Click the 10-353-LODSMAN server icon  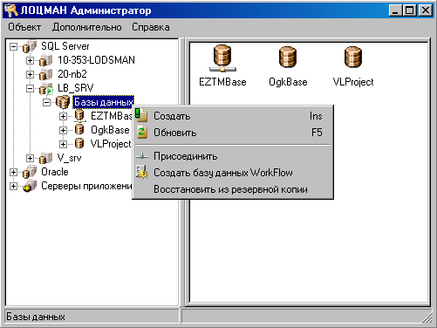tap(46, 60)
